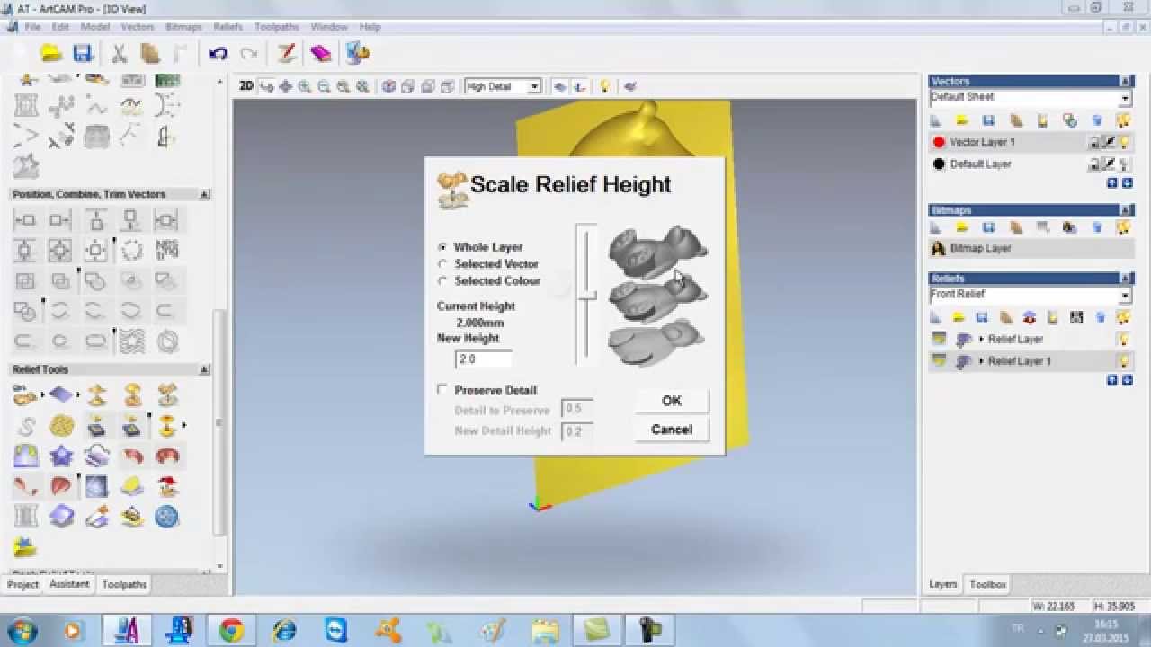Click the red colour swatch of Vector Layer 1
This screenshot has height=647, width=1151.
(940, 142)
